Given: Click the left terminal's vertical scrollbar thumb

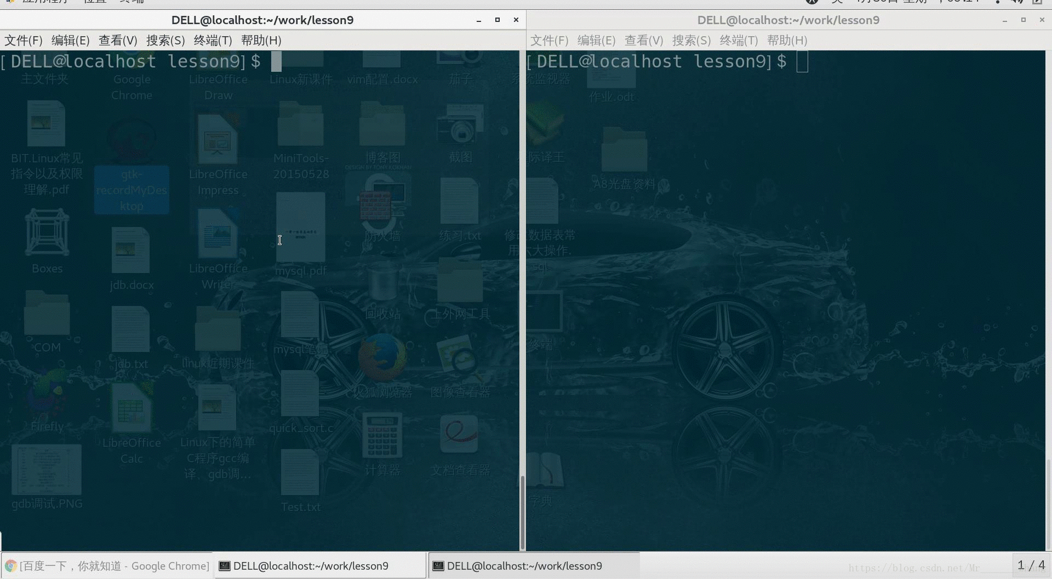Looking at the screenshot, I should tap(522, 512).
